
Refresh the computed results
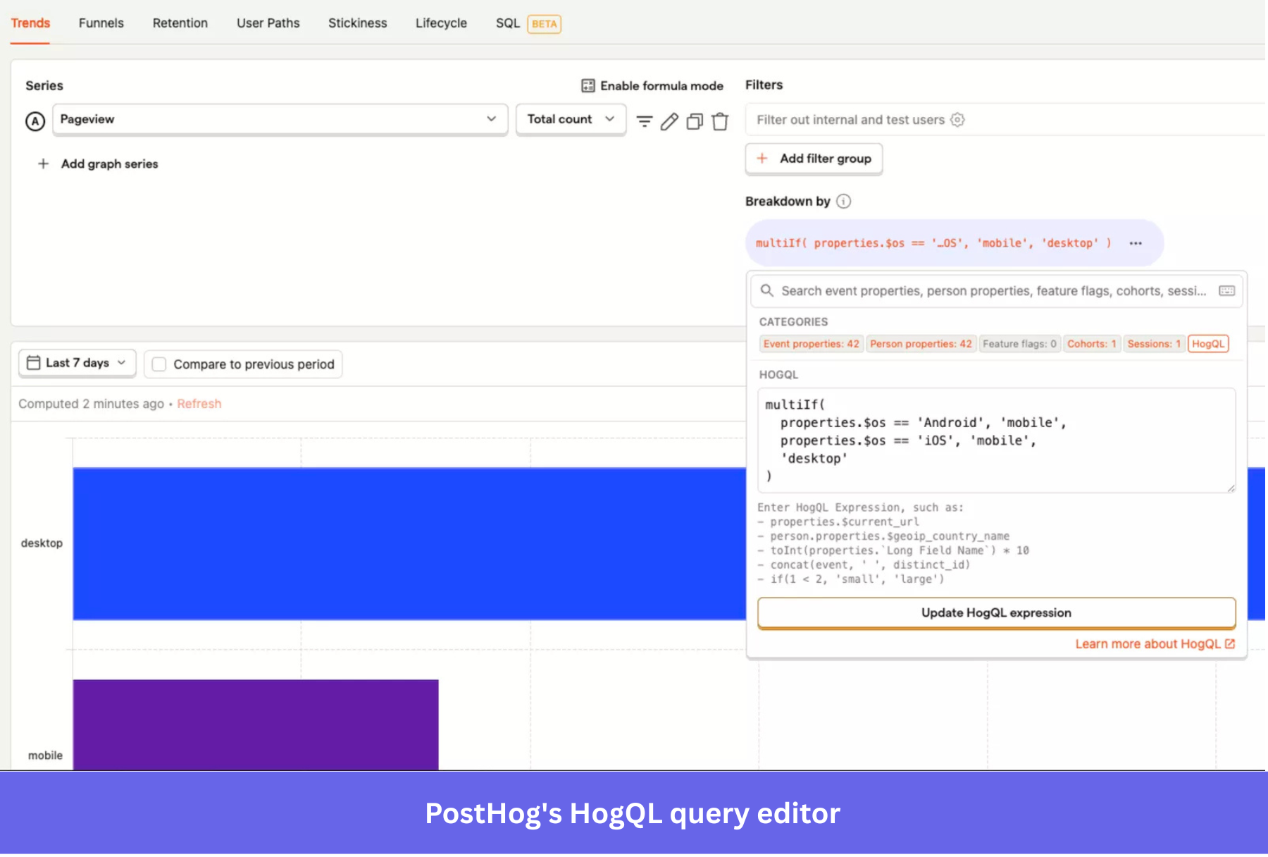(x=199, y=404)
